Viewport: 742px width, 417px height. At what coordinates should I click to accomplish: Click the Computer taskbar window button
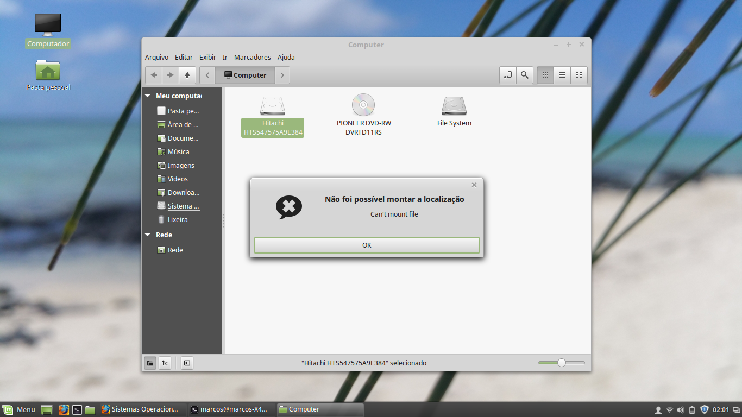319,409
